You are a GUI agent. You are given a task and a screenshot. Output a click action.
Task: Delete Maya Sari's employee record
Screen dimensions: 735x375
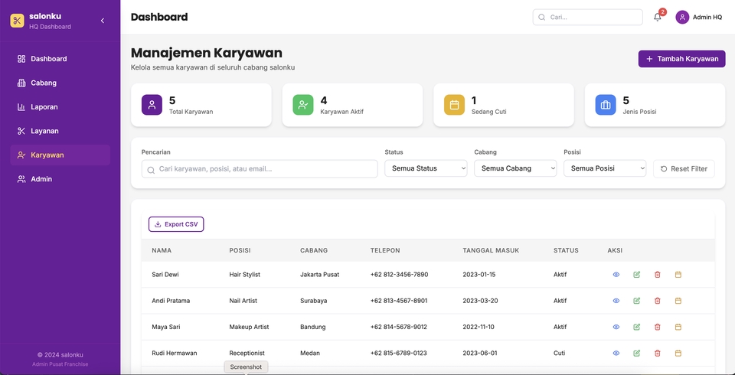tap(657, 327)
